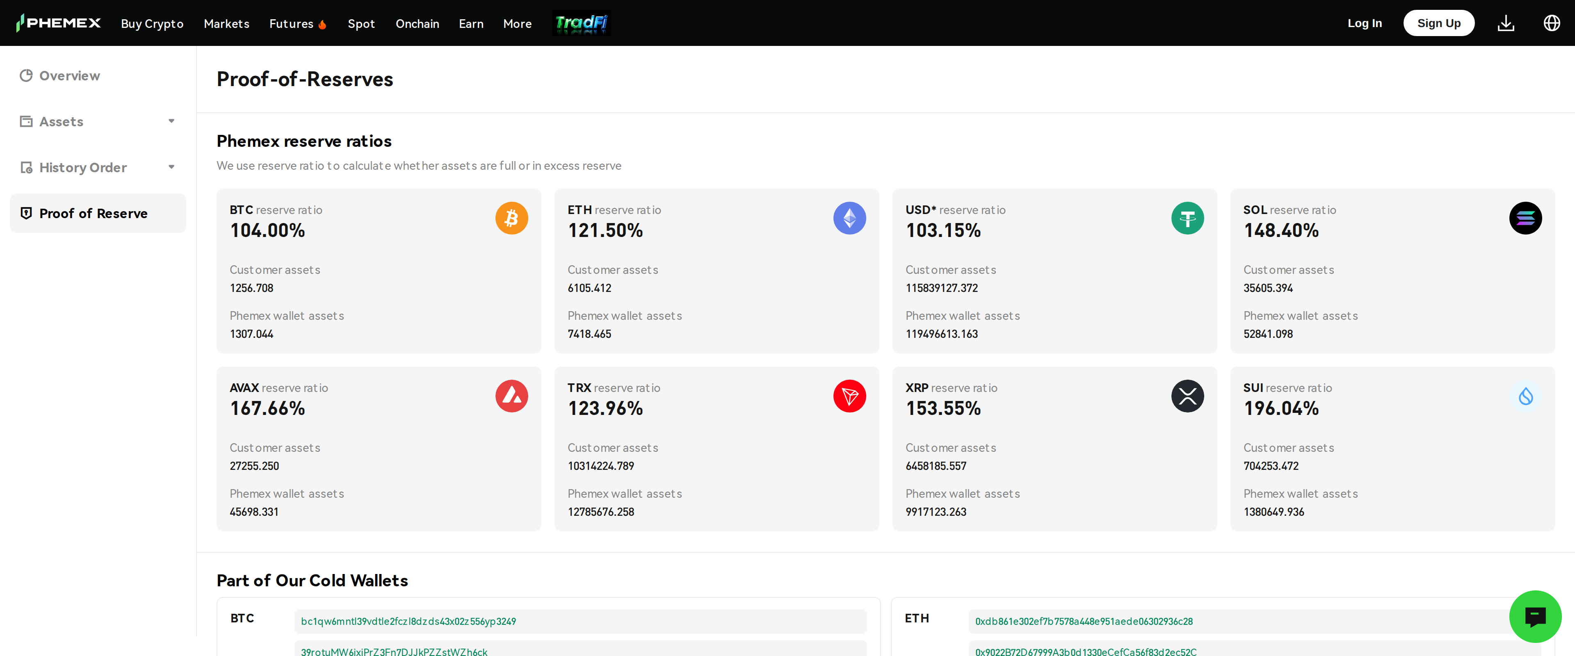This screenshot has height=656, width=1575.
Task: Click the SUI droplet icon
Action: 1525,396
